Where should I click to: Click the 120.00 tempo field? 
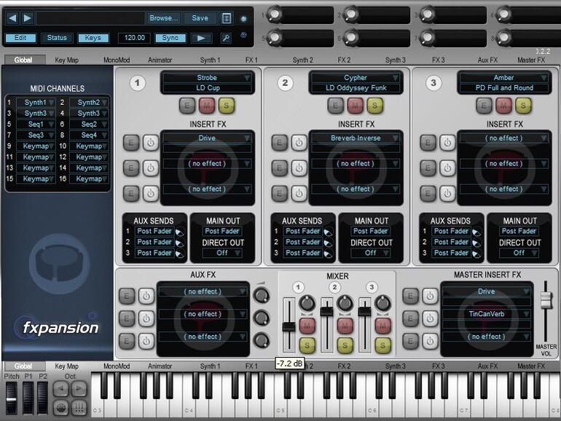point(135,38)
